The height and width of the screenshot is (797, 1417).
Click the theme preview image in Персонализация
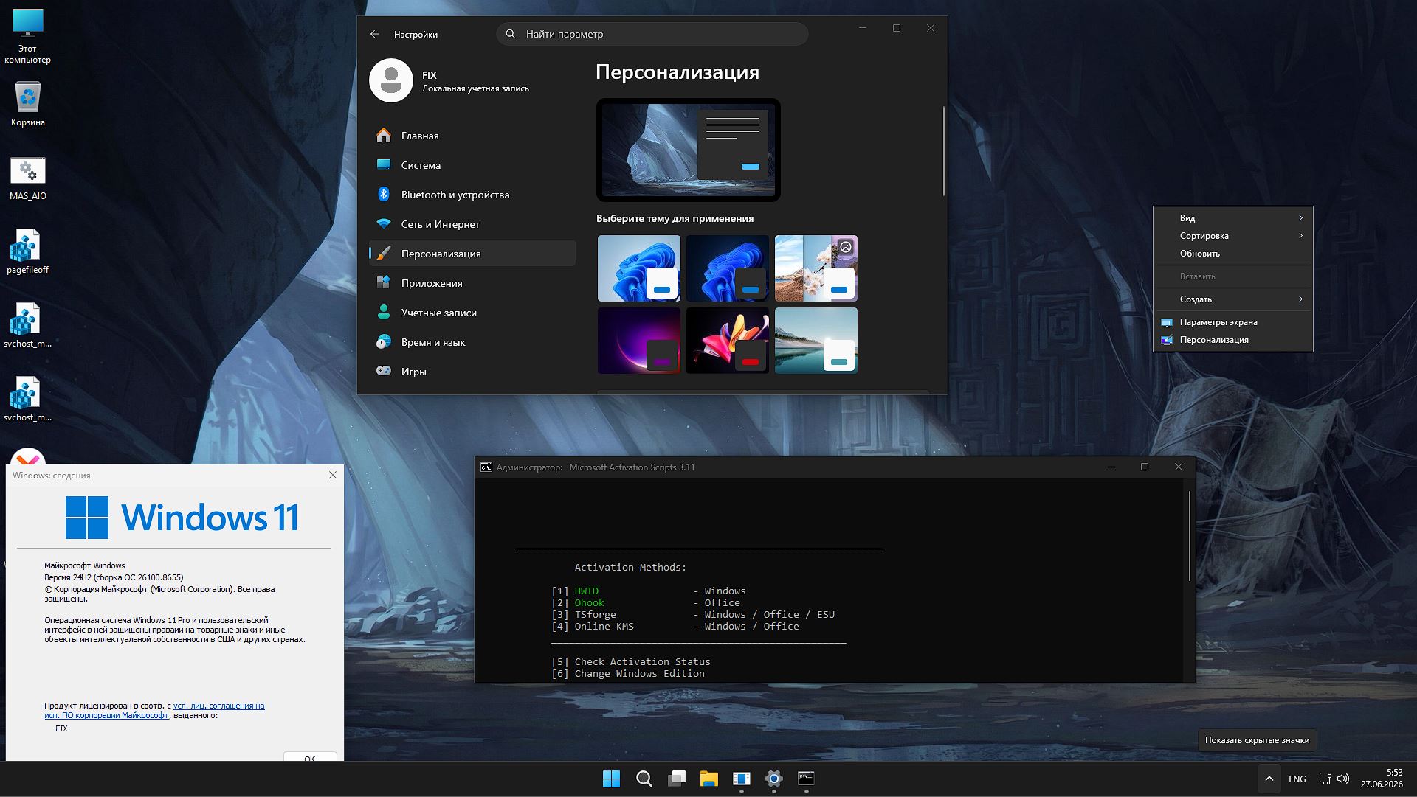tap(689, 150)
